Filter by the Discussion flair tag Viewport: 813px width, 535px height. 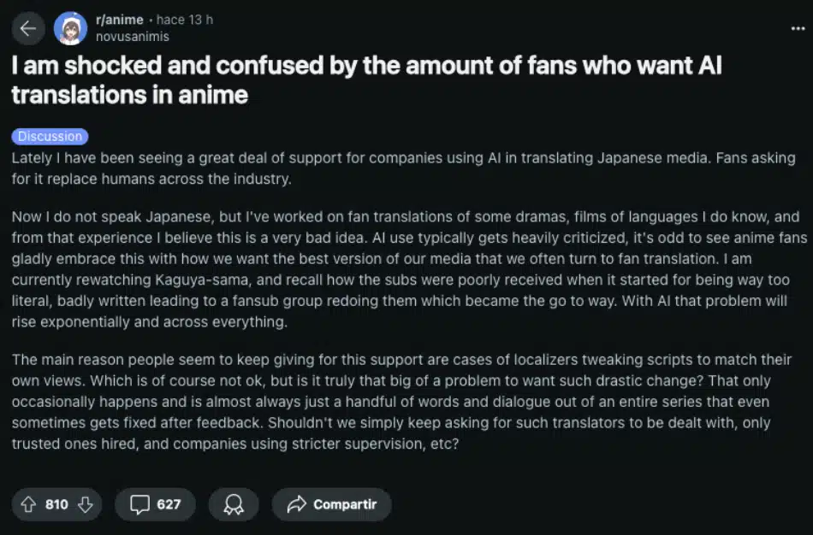coord(50,136)
